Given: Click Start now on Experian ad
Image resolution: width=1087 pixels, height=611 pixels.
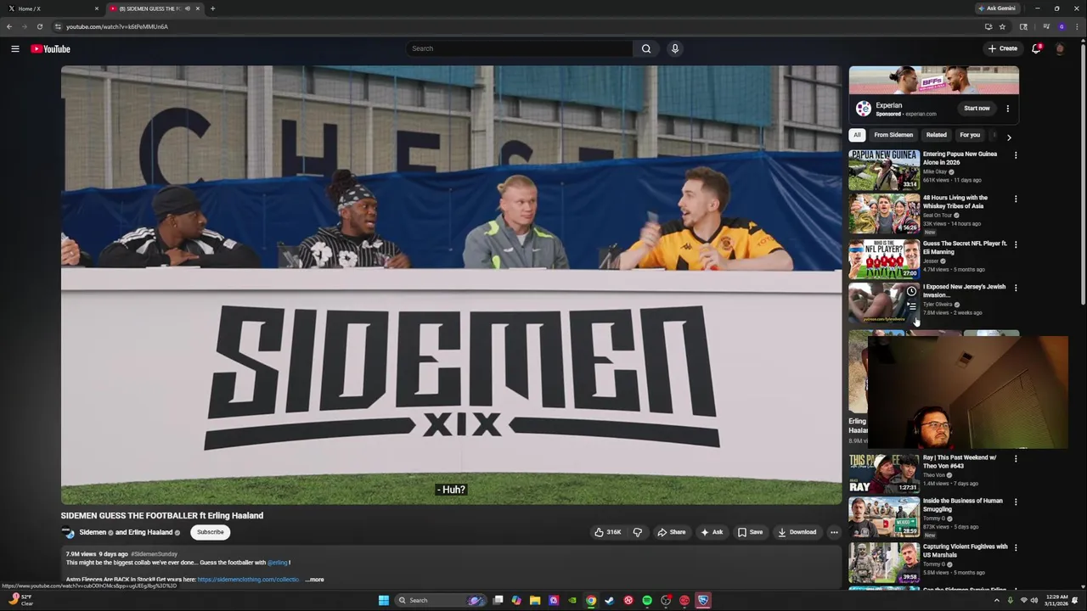Looking at the screenshot, I should pos(977,109).
